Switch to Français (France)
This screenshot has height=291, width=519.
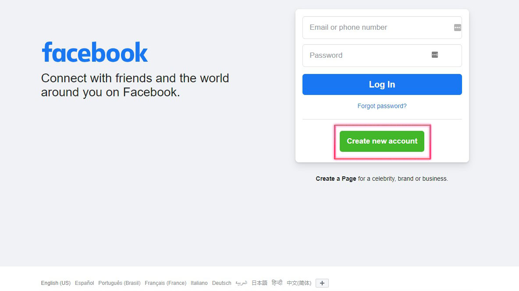(x=165, y=283)
